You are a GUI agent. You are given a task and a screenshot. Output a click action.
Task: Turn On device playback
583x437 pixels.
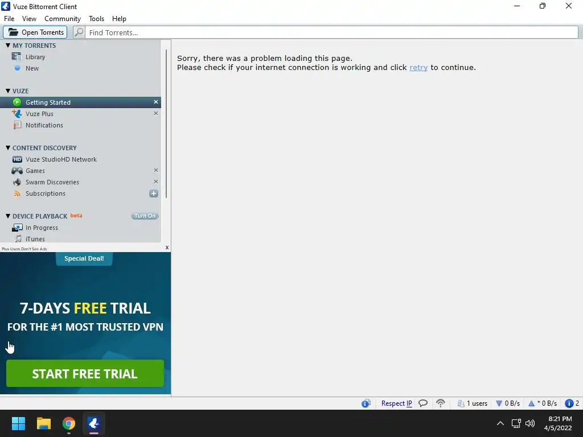point(145,216)
